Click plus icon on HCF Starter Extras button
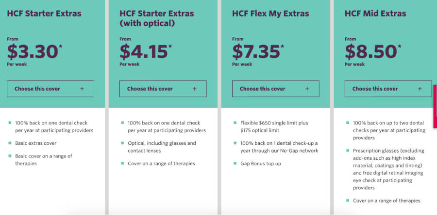The height and width of the screenshot is (215, 437). coord(82,89)
